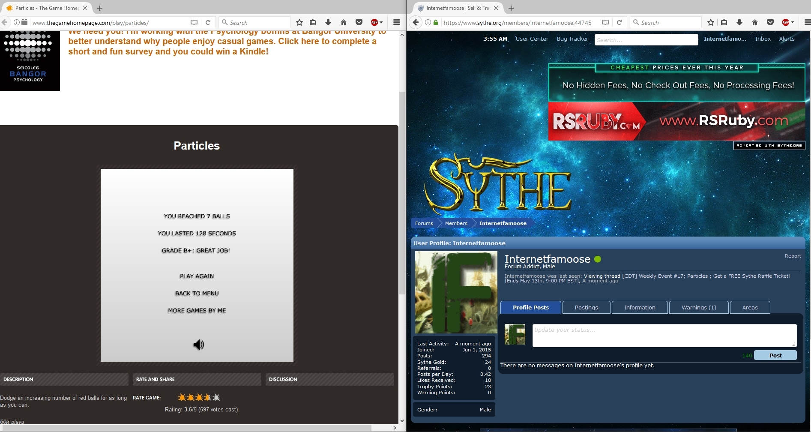Switch to Profile Posts tab

531,307
